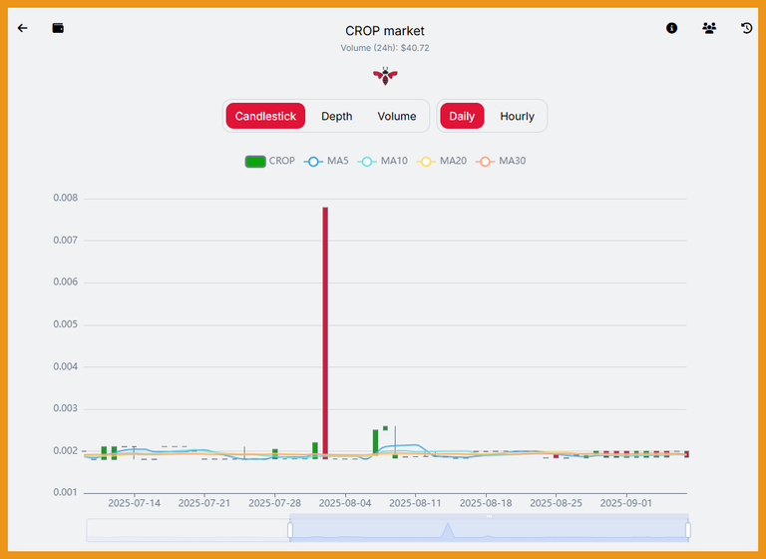
Task: Toggle the CROP series in legend
Action: click(269, 161)
